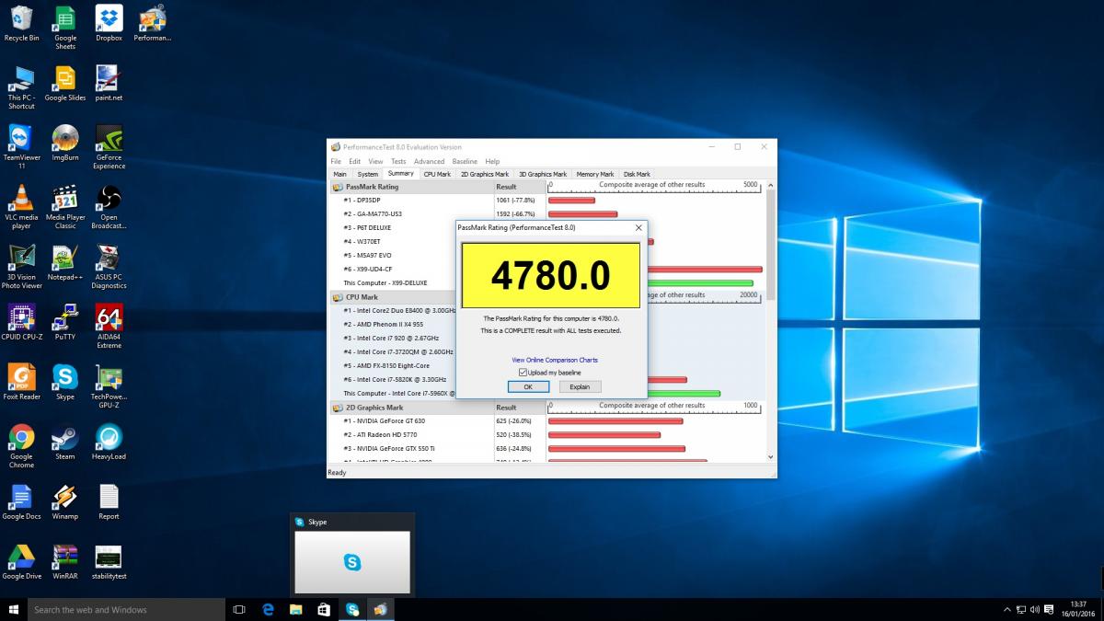1104x621 pixels.
Task: Select the ImgBurn desktop icon
Action: (x=64, y=144)
